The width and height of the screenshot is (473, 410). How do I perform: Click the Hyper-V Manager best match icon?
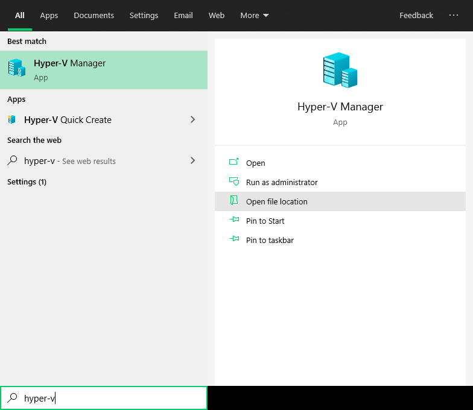tap(16, 68)
